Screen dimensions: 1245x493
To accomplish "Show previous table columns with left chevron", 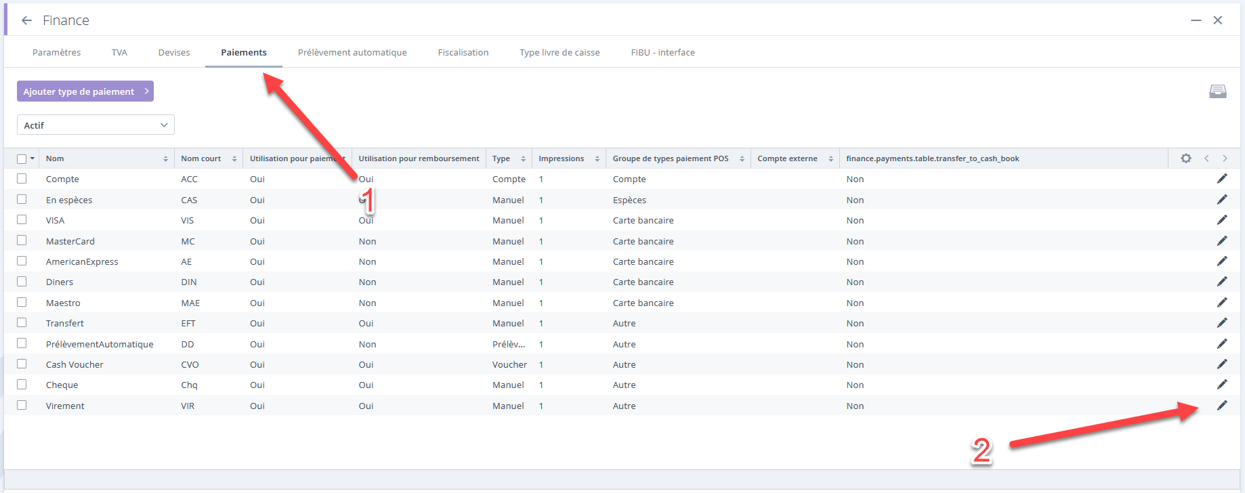I will coord(1206,158).
